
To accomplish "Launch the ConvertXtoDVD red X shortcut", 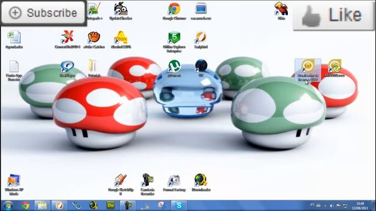I will pyautogui.click(x=68, y=40).
